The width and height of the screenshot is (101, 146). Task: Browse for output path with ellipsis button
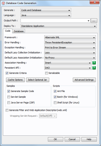coord(94,21)
